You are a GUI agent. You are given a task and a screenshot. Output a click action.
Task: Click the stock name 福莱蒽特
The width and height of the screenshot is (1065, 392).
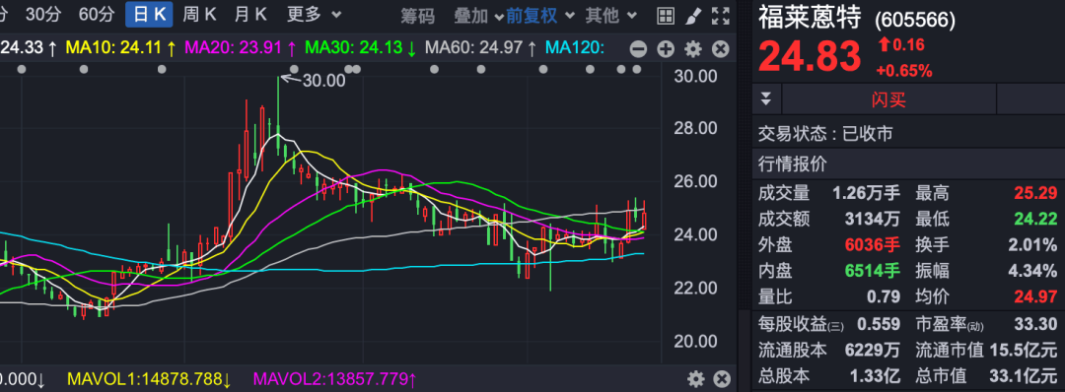pos(811,19)
